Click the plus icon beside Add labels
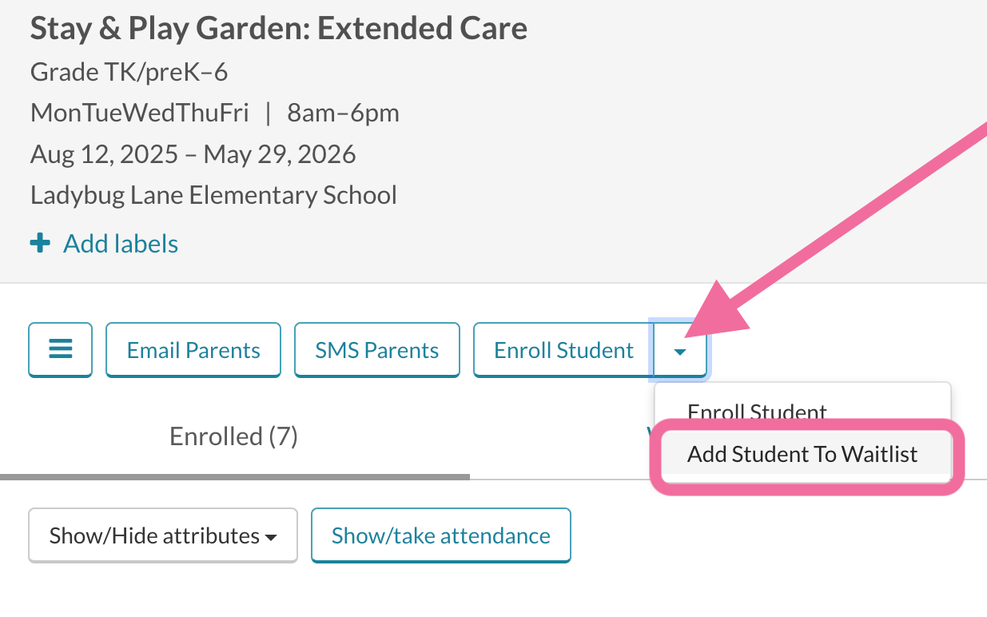Screen dimensions: 987x617 (x=40, y=244)
